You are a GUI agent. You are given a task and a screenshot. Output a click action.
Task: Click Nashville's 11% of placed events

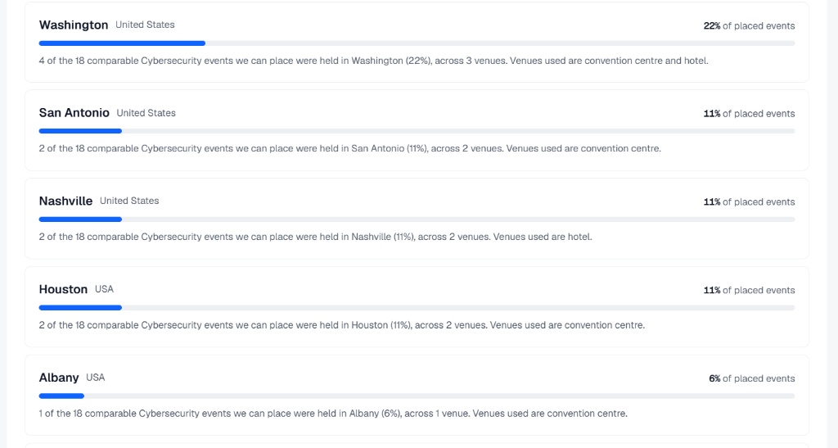pos(749,201)
